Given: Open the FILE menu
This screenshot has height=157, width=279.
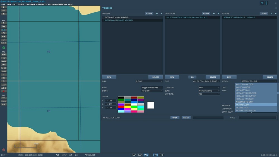Looking at the screenshot, I should click(x=3, y=4).
